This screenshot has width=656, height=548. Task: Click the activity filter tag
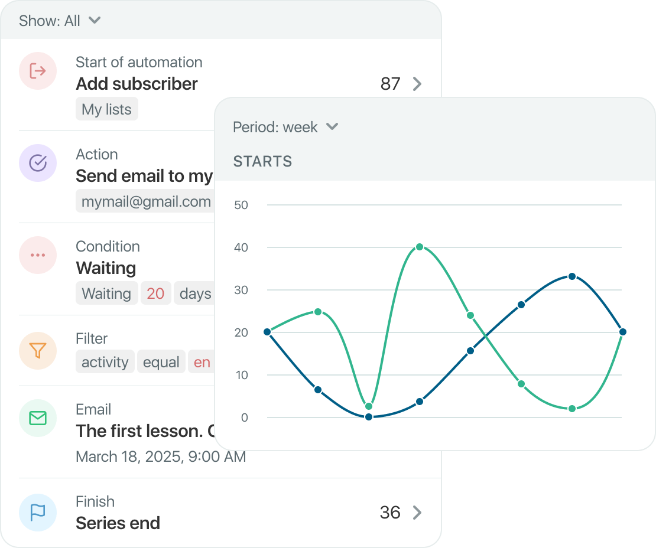pyautogui.click(x=105, y=362)
